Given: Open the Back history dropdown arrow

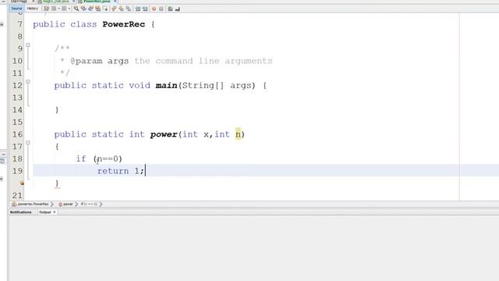Looking at the screenshot, I should [59, 9].
